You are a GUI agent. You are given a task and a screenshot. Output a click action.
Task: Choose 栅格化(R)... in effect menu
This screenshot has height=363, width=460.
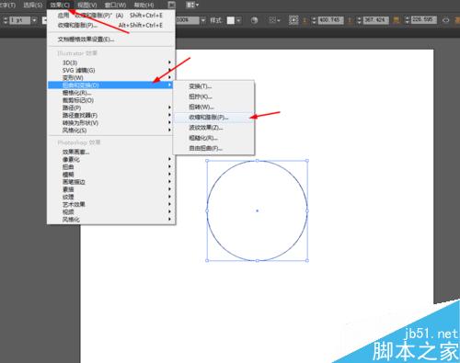click(x=111, y=93)
